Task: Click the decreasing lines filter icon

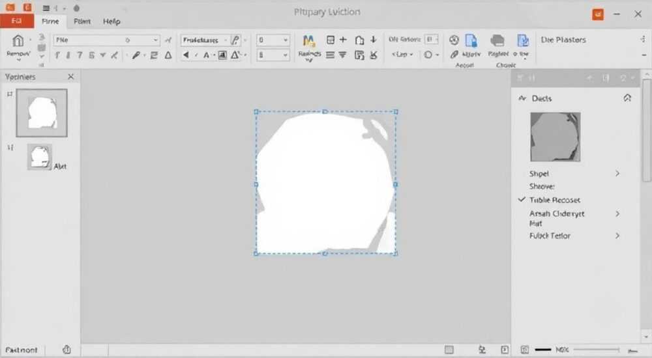Action: pyautogui.click(x=343, y=55)
